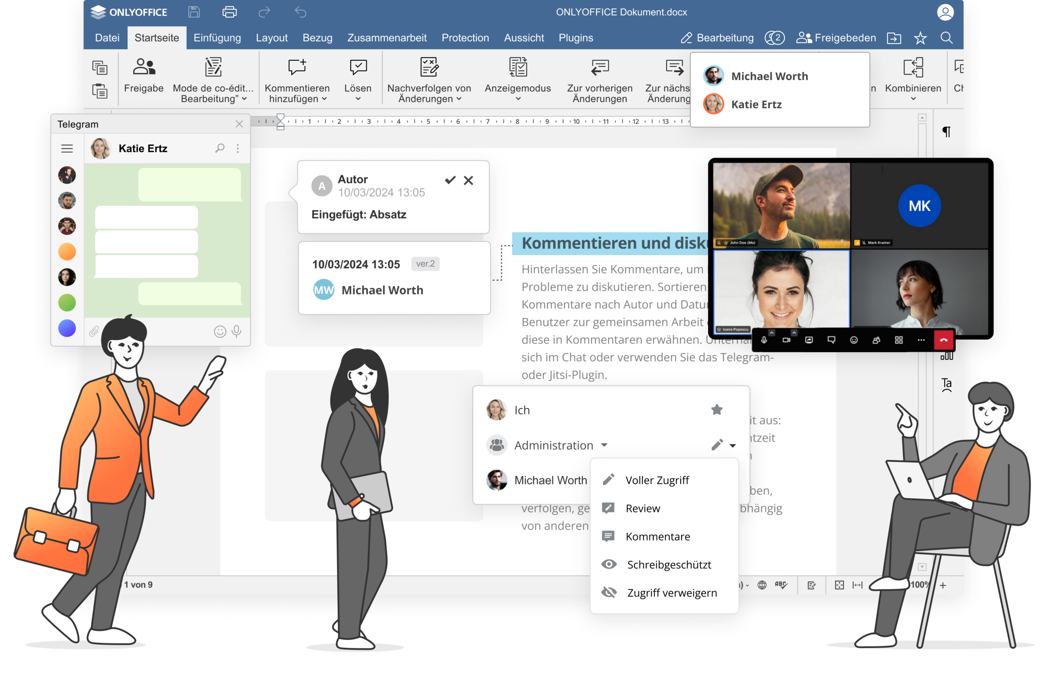Open Telegram chat options three dots

238,148
